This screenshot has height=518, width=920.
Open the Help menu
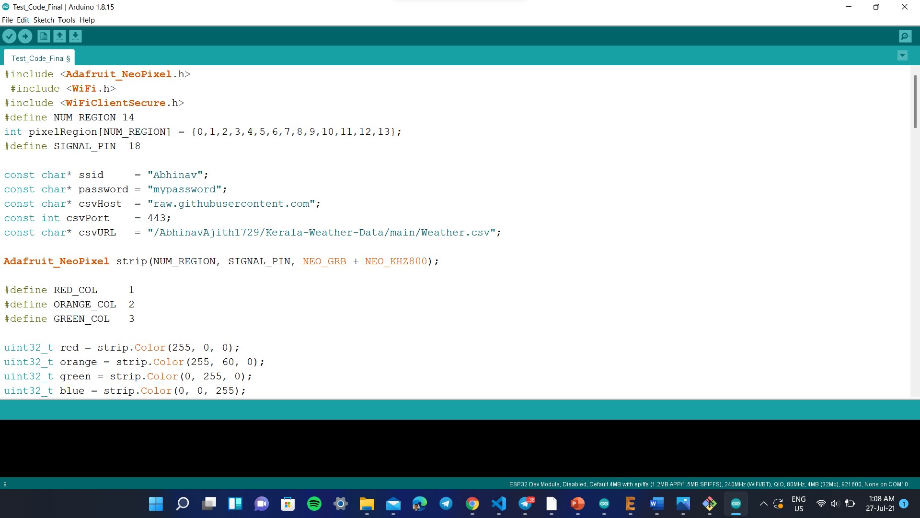point(87,20)
